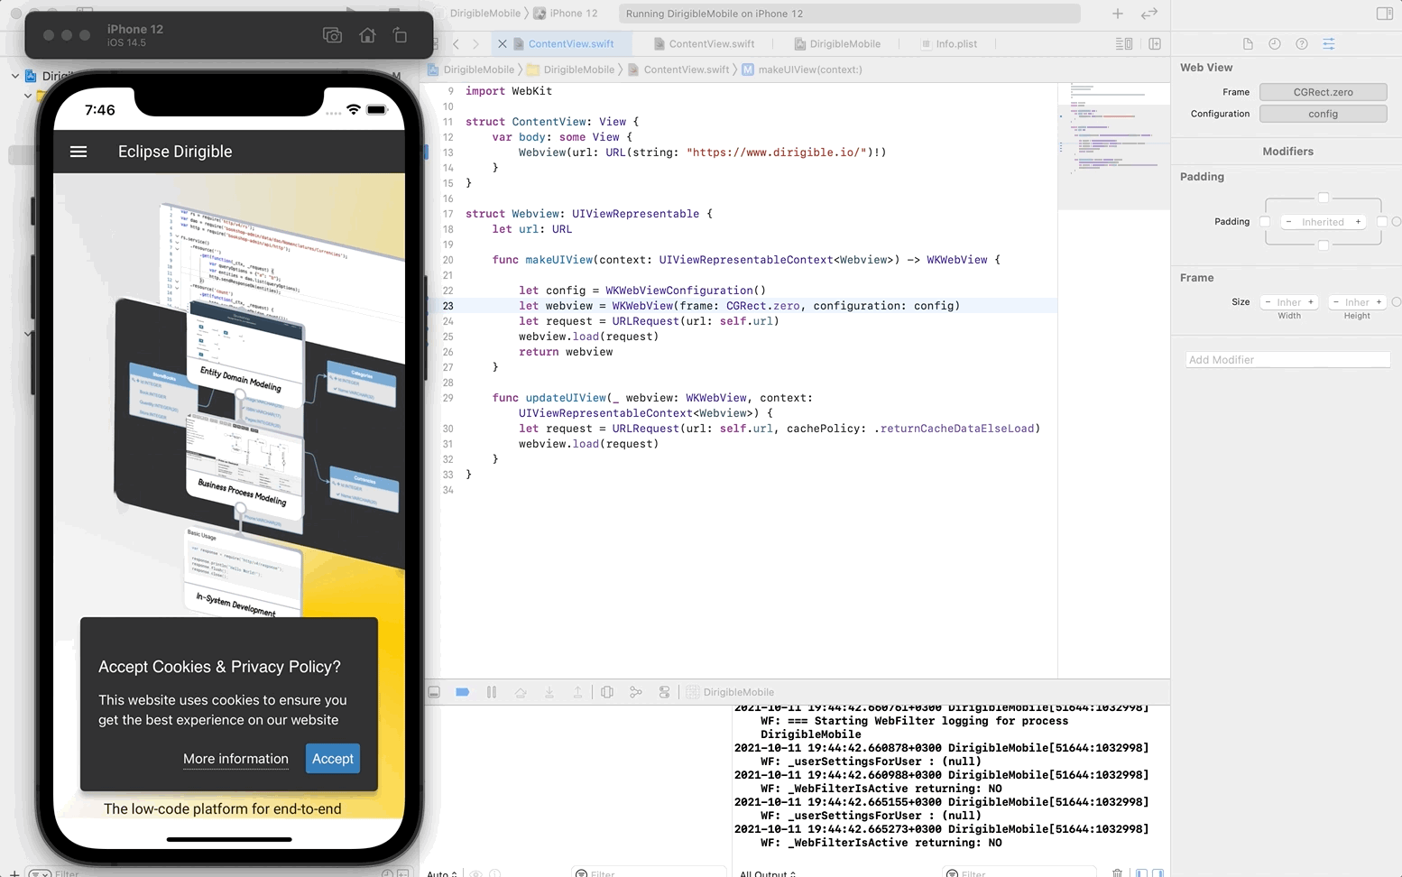Enable bottom padding checkbox
1402x877 pixels.
pyautogui.click(x=1324, y=245)
